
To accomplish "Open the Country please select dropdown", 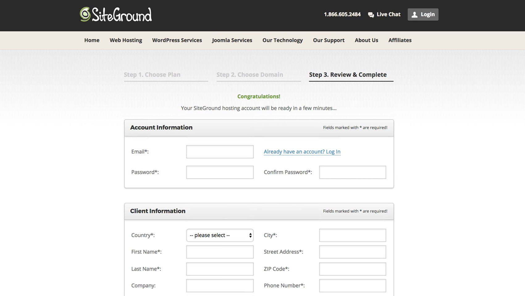I will (x=220, y=235).
